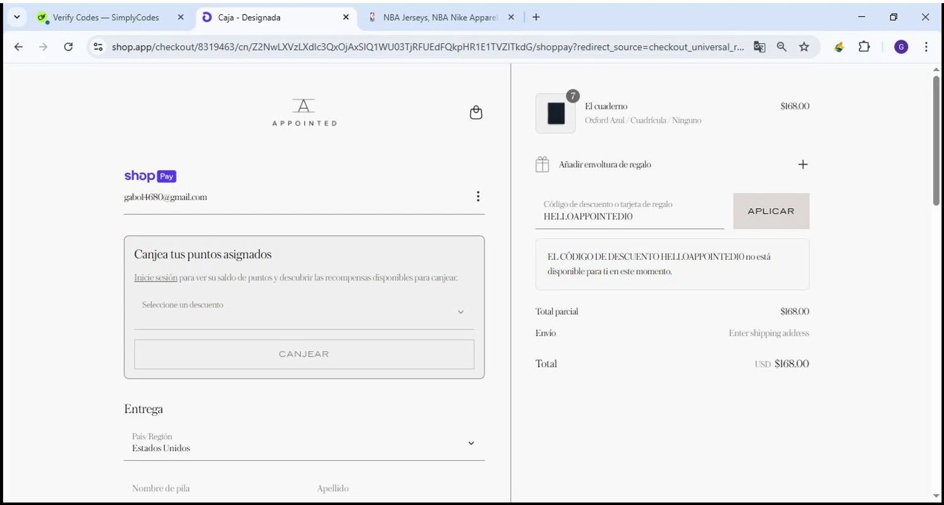944x505 pixels.
Task: Click the plus icon for gift wrap
Action: click(802, 164)
